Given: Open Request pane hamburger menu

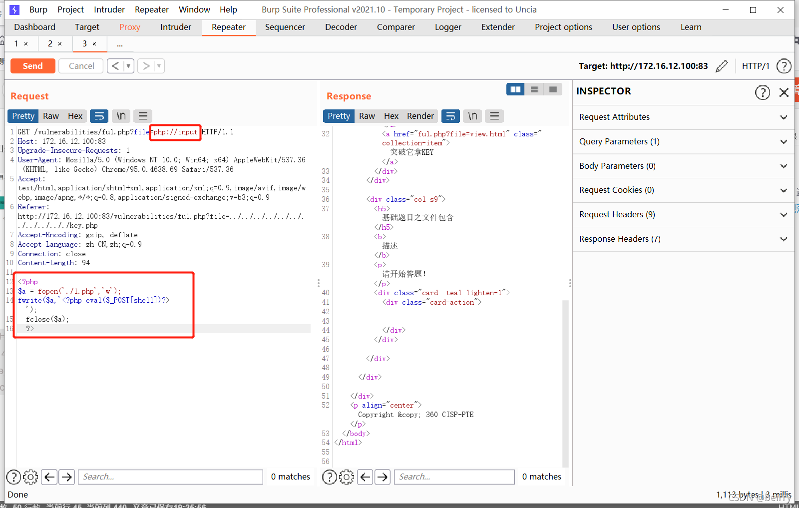Looking at the screenshot, I should coord(143,116).
